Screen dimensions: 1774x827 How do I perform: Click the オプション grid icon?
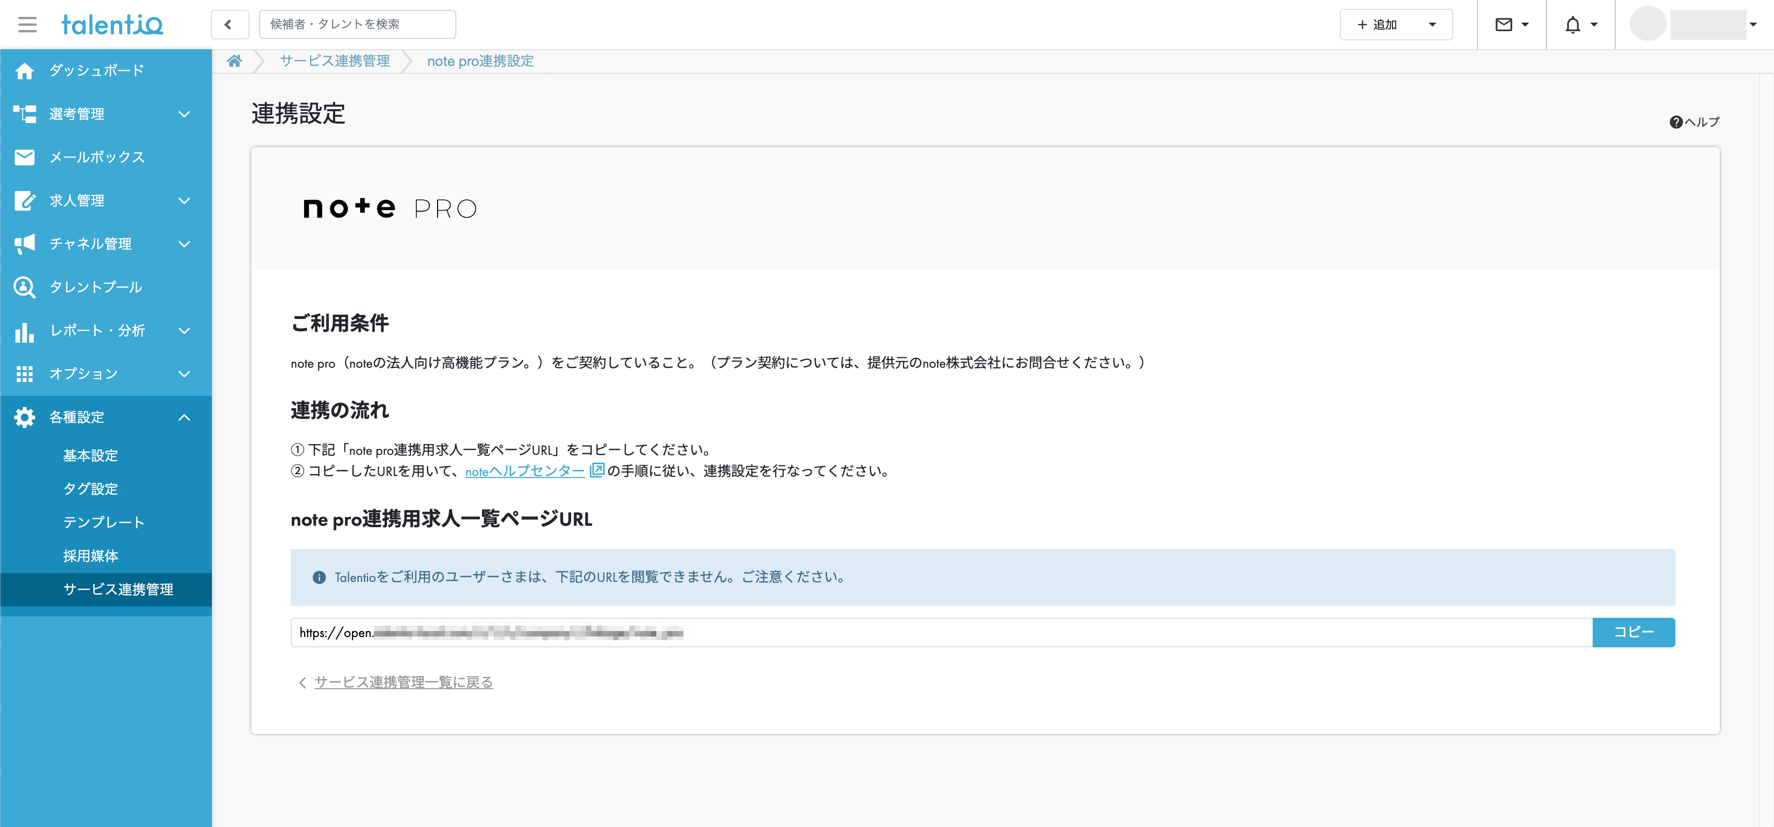(x=24, y=374)
